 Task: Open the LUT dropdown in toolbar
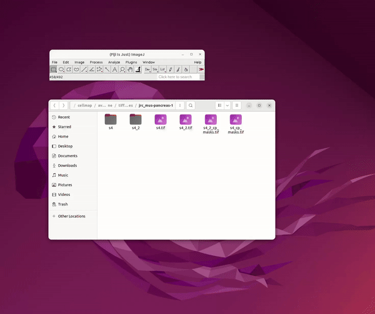click(162, 69)
